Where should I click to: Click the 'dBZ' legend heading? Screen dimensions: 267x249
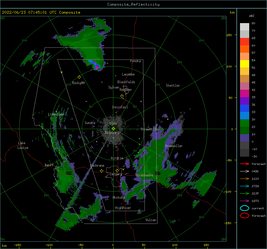click(x=252, y=16)
